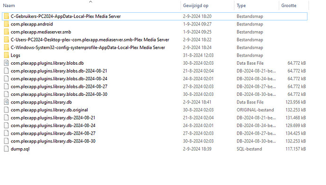
Task: Select the Logs folder name
Action: [x=16, y=55]
